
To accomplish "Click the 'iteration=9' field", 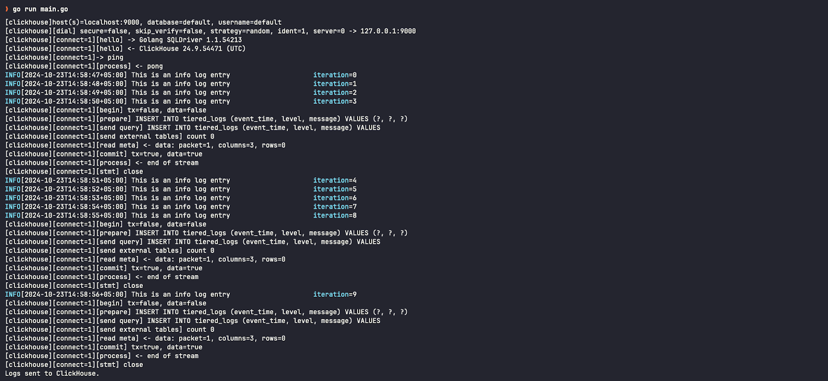I will pyautogui.click(x=335, y=295).
